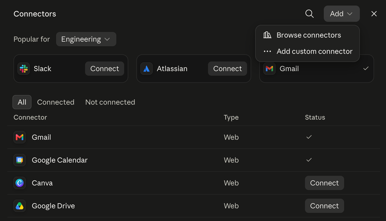Connect the Slack card
This screenshot has height=221, width=386.
coord(104,69)
